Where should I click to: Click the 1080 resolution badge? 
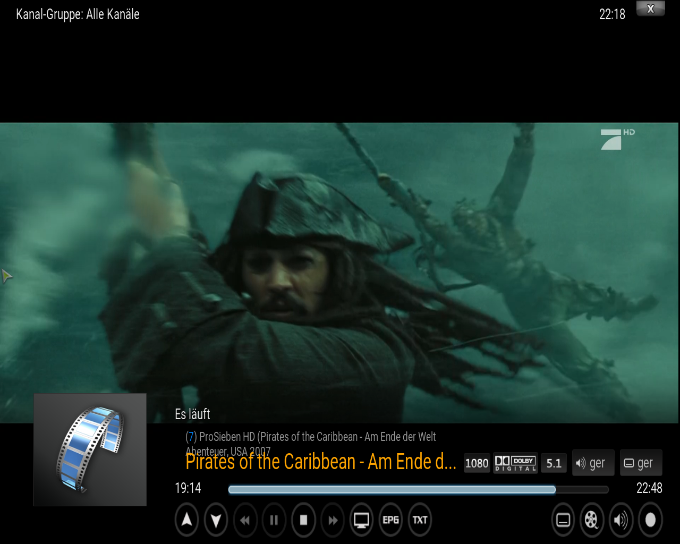click(x=477, y=463)
